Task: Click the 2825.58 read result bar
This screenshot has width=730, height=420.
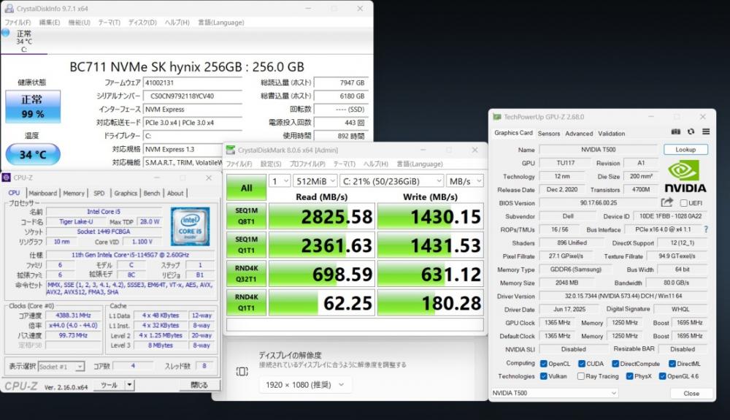Action: pyautogui.click(x=322, y=216)
